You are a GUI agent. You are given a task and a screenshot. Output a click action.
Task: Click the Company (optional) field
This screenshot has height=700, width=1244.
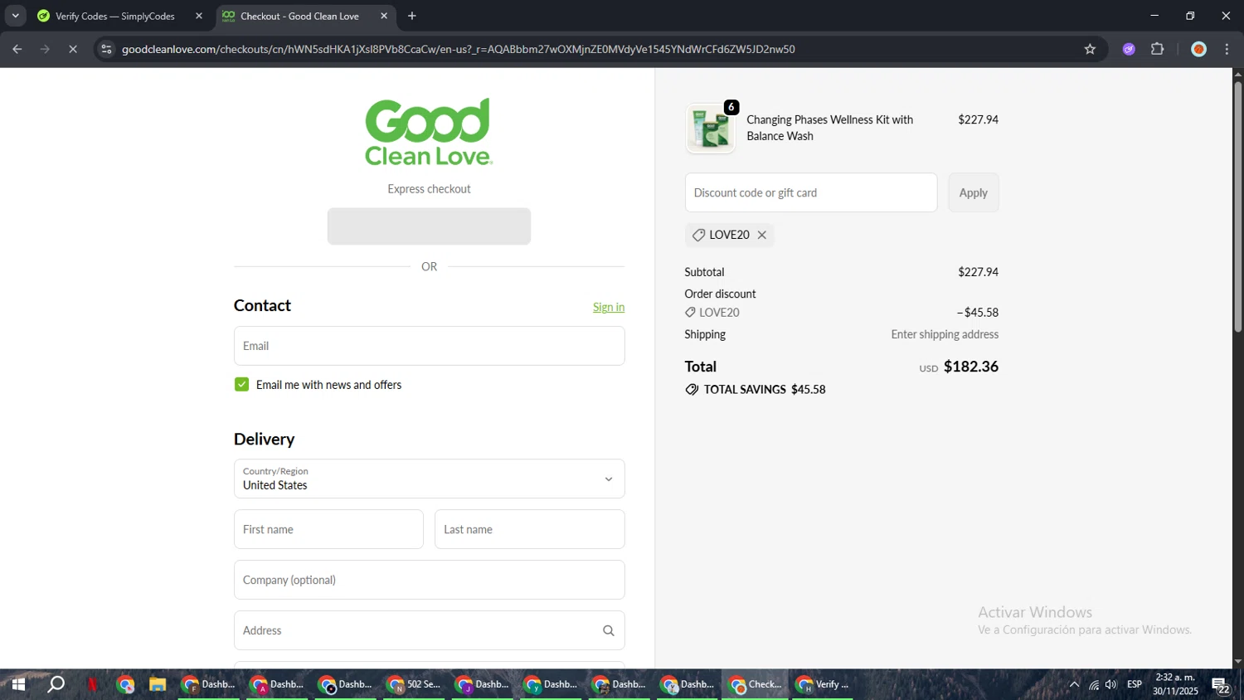pos(429,580)
